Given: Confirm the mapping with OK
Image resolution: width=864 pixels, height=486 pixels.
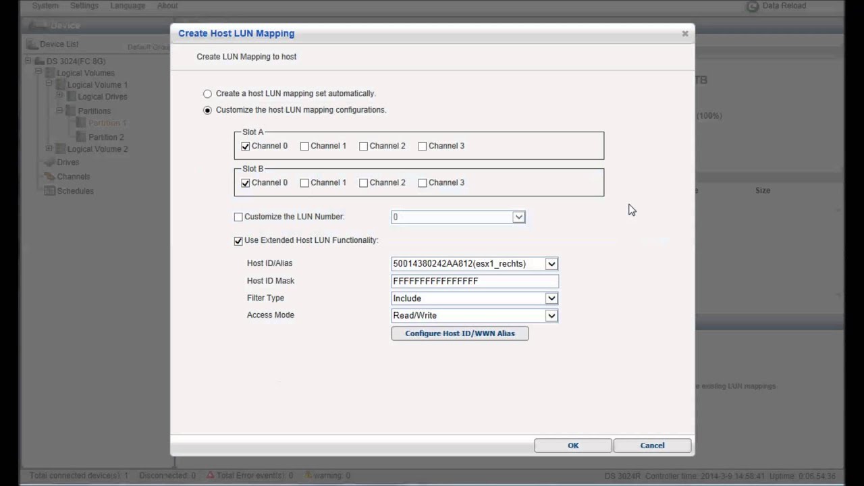Looking at the screenshot, I should pyautogui.click(x=573, y=446).
